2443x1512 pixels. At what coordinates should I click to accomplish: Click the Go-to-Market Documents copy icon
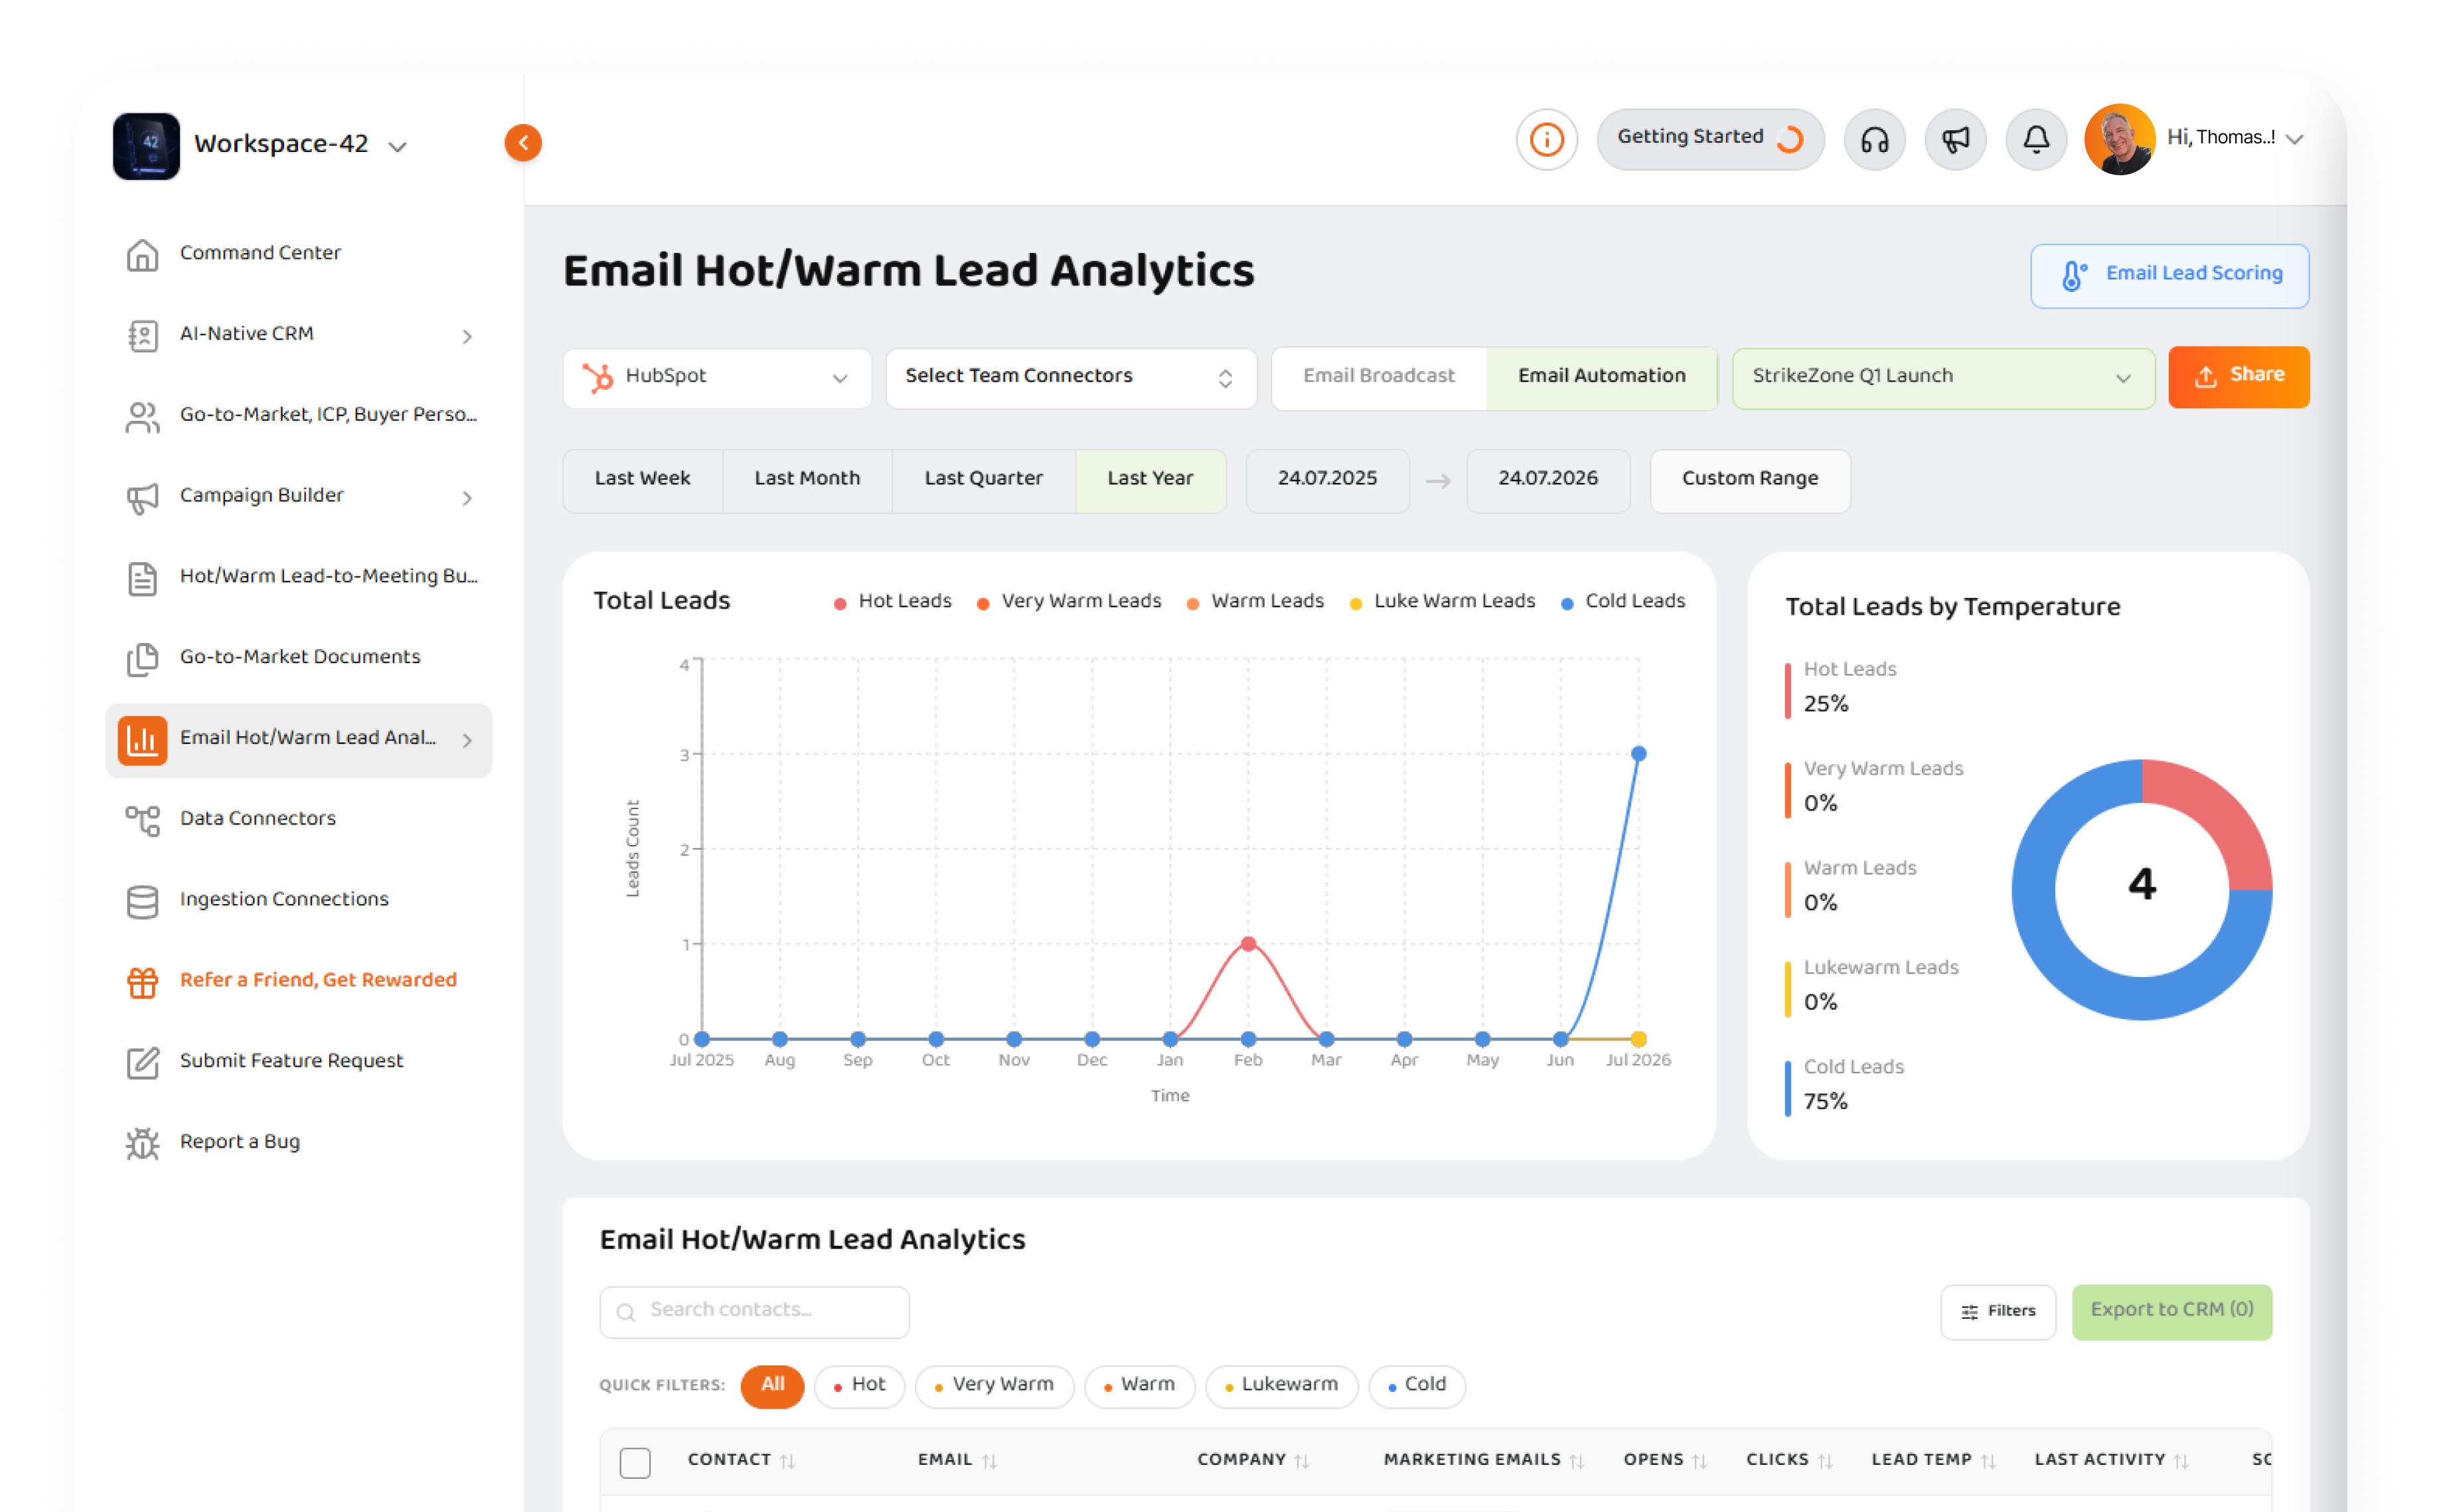142,659
